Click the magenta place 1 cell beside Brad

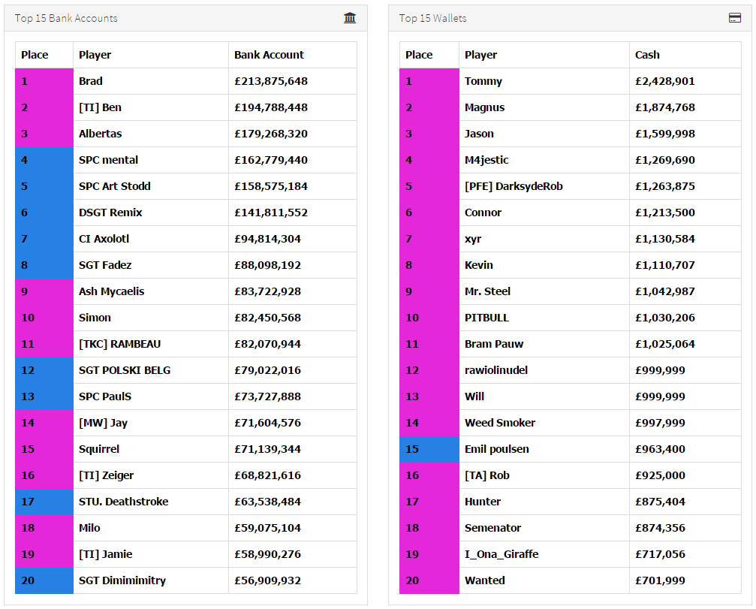pos(44,81)
